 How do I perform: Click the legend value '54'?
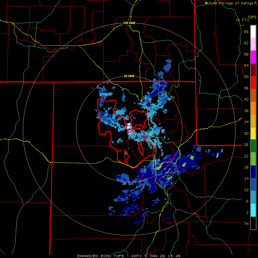[x=246, y=65]
